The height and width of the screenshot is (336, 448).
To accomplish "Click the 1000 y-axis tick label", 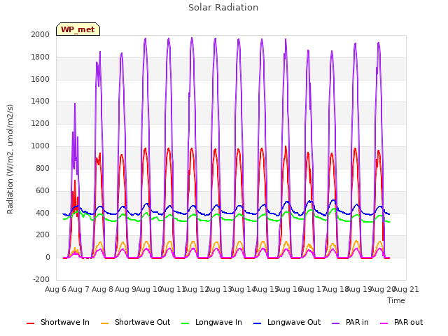I will point(41,146).
